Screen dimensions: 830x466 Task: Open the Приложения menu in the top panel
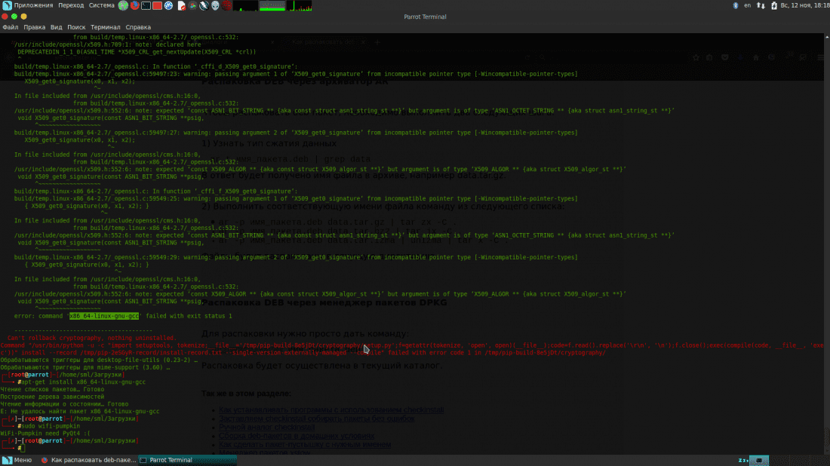click(x=33, y=5)
